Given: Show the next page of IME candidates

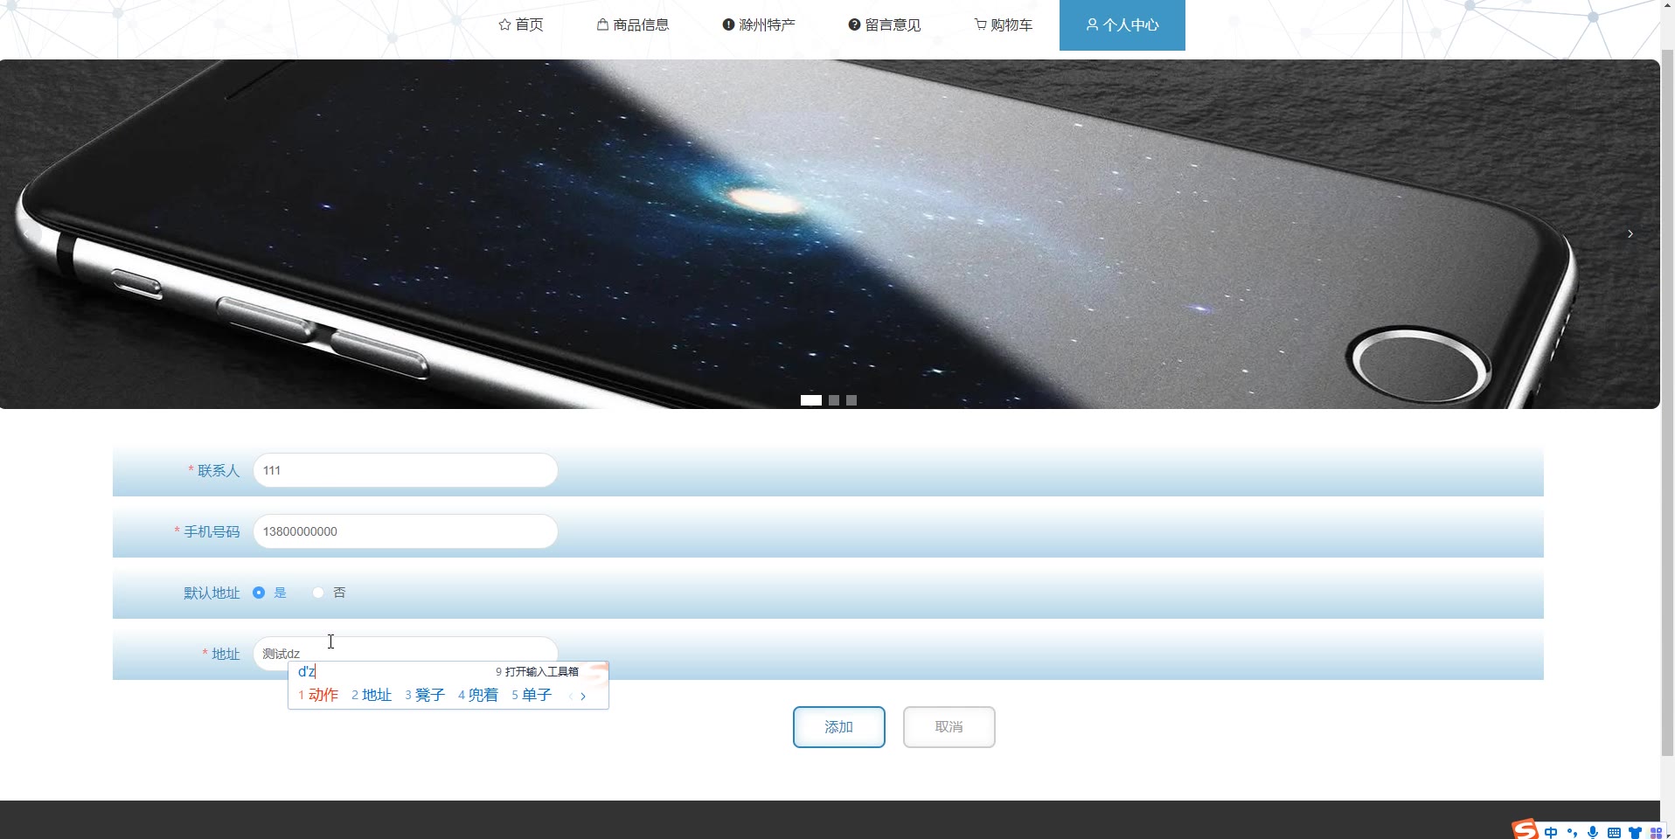Looking at the screenshot, I should click(583, 697).
